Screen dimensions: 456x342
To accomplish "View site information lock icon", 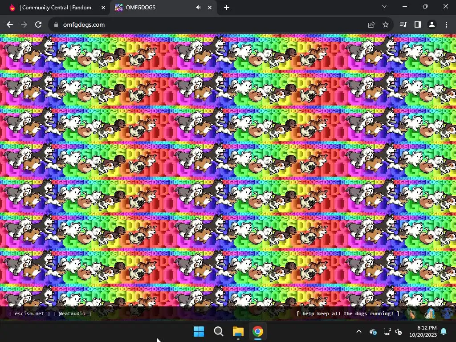I will [x=56, y=25].
